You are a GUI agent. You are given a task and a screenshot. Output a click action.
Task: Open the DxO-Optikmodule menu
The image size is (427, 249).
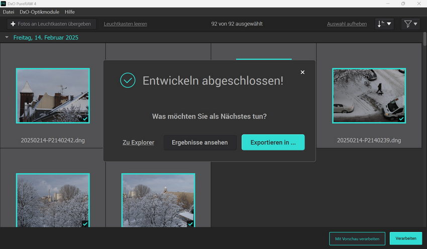[x=39, y=12]
